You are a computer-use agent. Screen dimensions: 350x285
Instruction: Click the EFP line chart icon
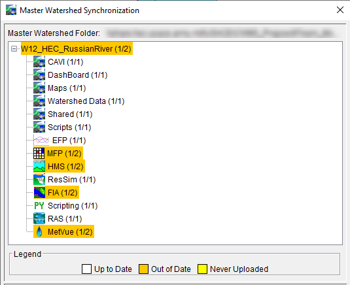(41, 141)
